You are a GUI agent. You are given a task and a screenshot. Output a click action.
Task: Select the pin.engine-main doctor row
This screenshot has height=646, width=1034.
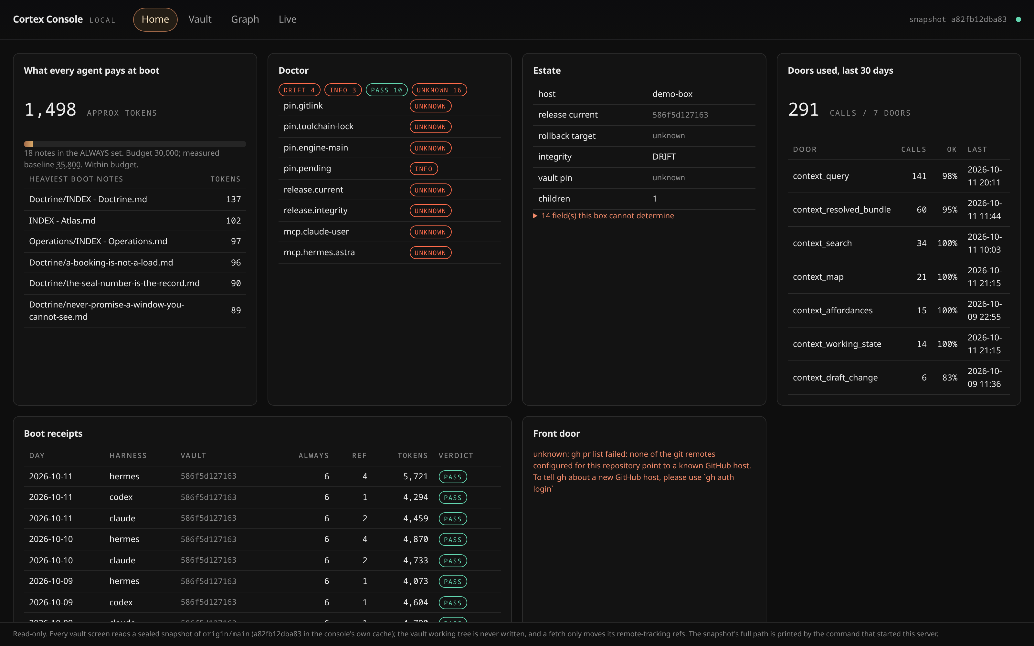(389, 148)
